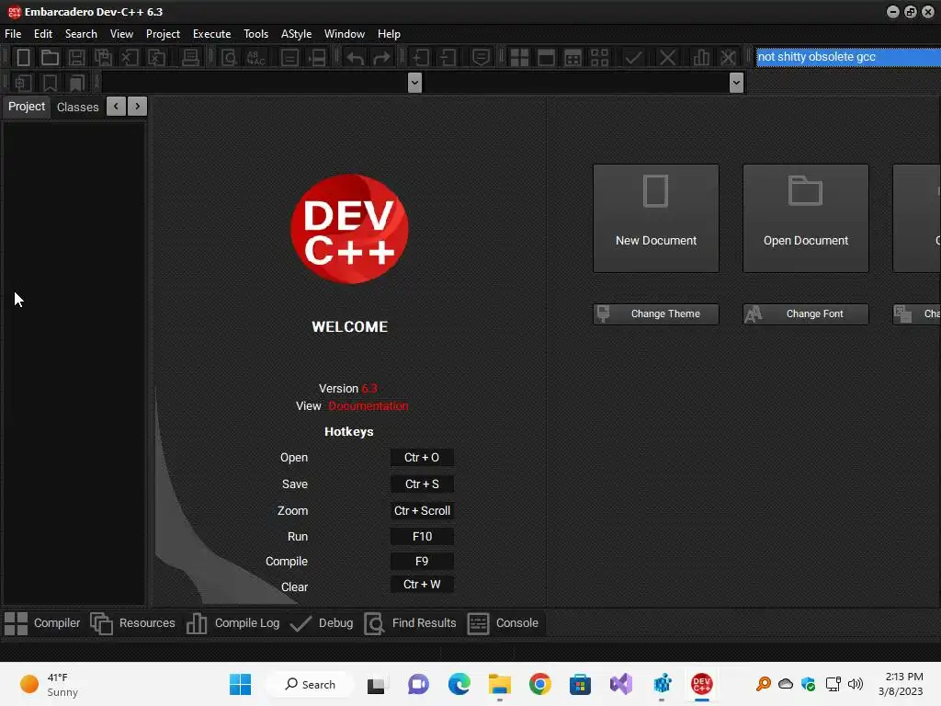Switch to the Resources bottom tab
The image size is (941, 706).
point(132,623)
